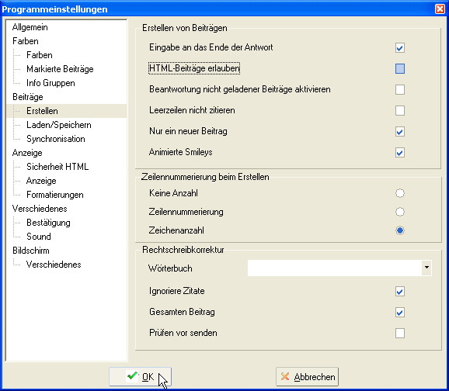The height and width of the screenshot is (391, 449).
Task: Go to the Sound settings page
Action: [39, 237]
